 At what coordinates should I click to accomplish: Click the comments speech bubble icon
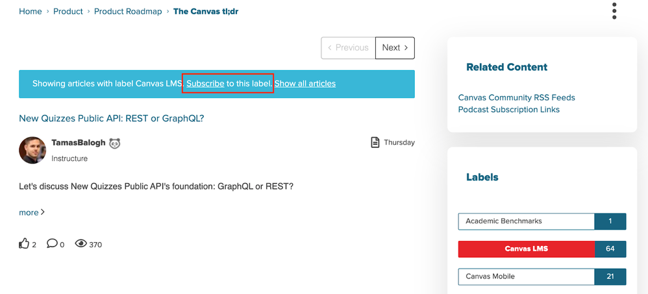[x=52, y=243]
